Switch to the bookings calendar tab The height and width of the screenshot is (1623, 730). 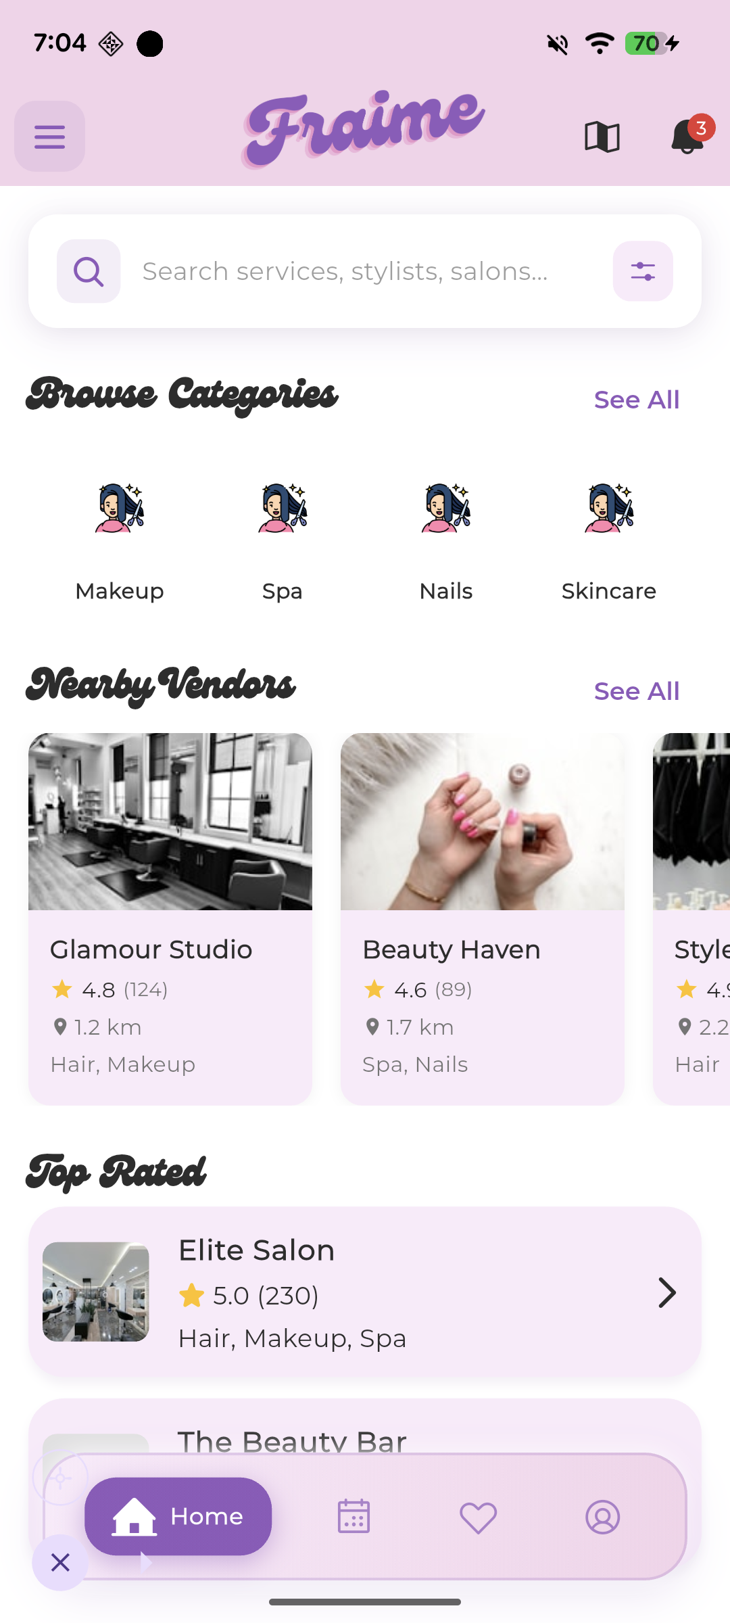click(x=354, y=1516)
